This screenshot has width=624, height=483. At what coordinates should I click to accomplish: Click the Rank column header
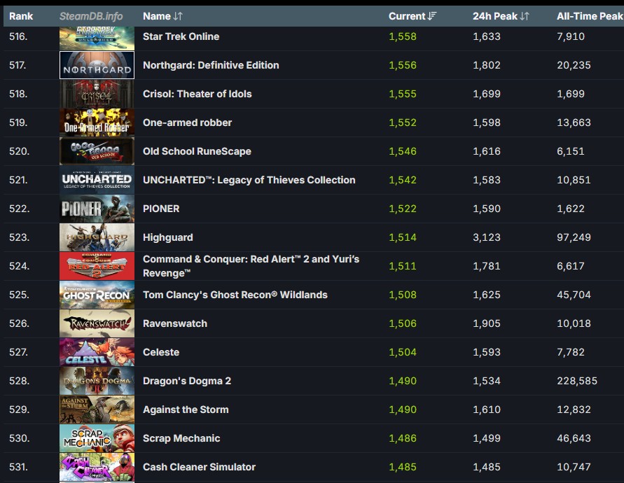click(x=21, y=16)
